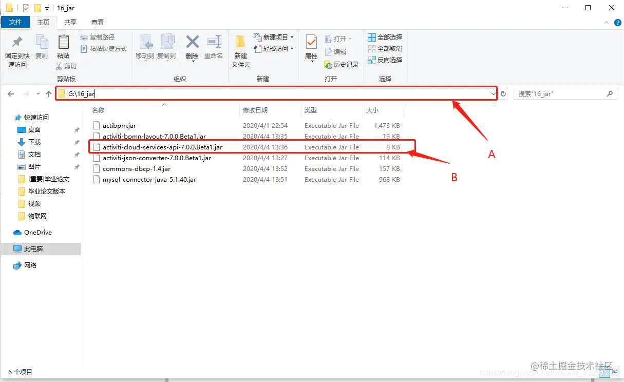The image size is (624, 382).
Task: Switch to the Home (主页) tab
Action: coord(43,22)
